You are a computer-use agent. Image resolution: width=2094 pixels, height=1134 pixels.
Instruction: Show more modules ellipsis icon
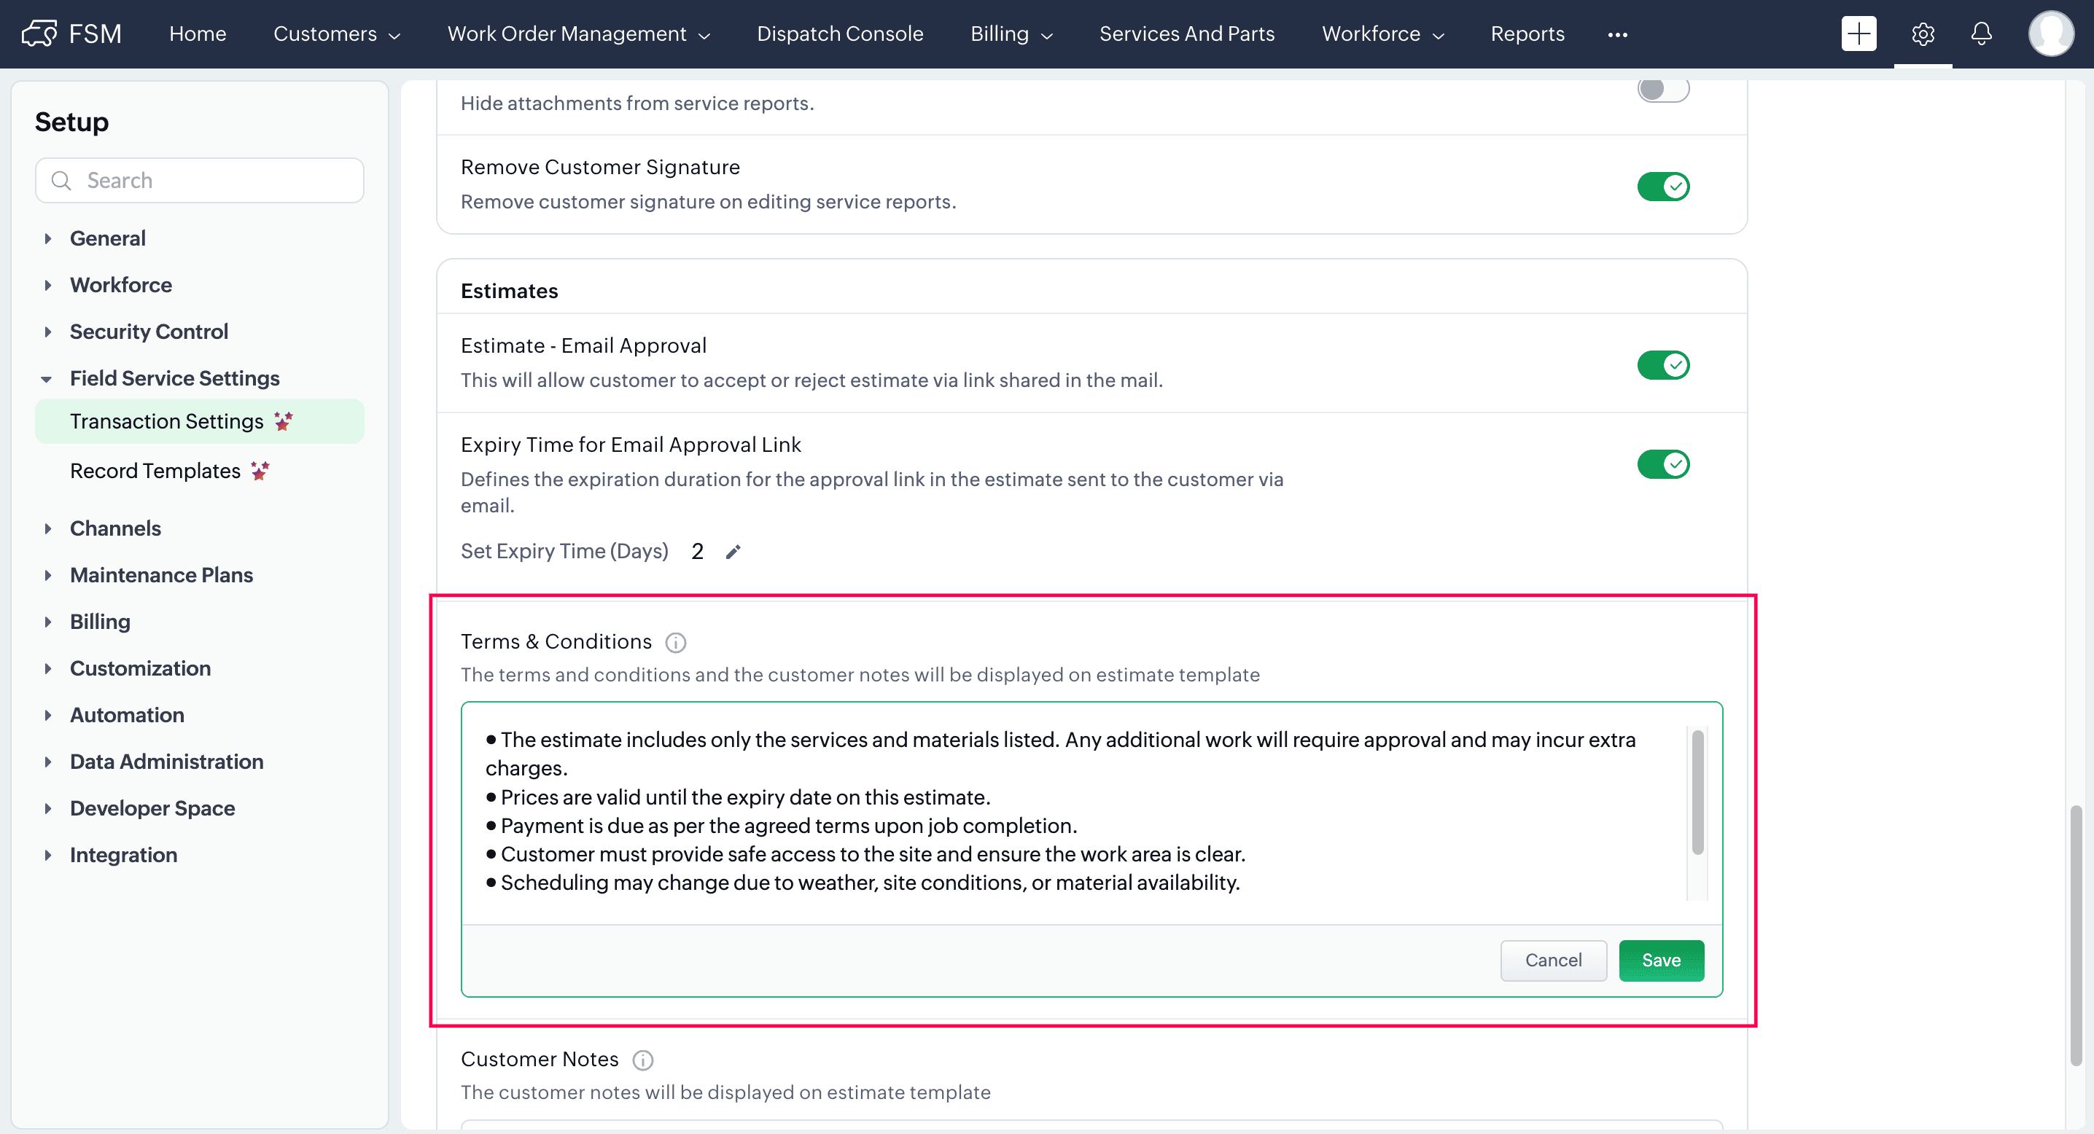pyautogui.click(x=1617, y=34)
